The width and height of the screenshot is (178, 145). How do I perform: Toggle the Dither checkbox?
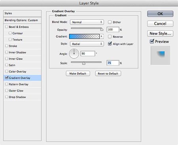click(x=110, y=22)
